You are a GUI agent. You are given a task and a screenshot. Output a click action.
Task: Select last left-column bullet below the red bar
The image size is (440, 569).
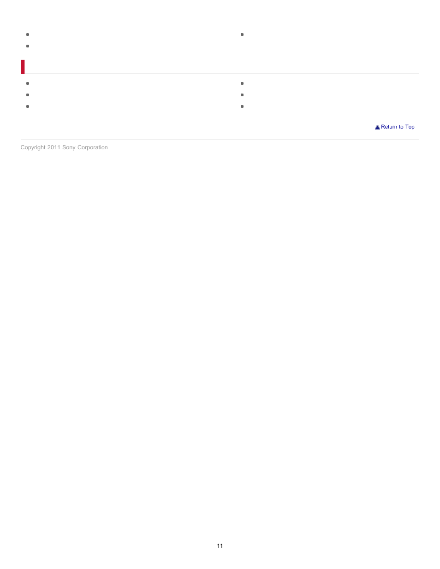pos(28,106)
